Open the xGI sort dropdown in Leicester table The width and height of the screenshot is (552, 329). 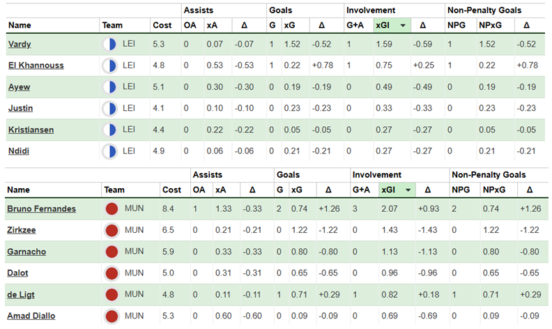point(403,25)
